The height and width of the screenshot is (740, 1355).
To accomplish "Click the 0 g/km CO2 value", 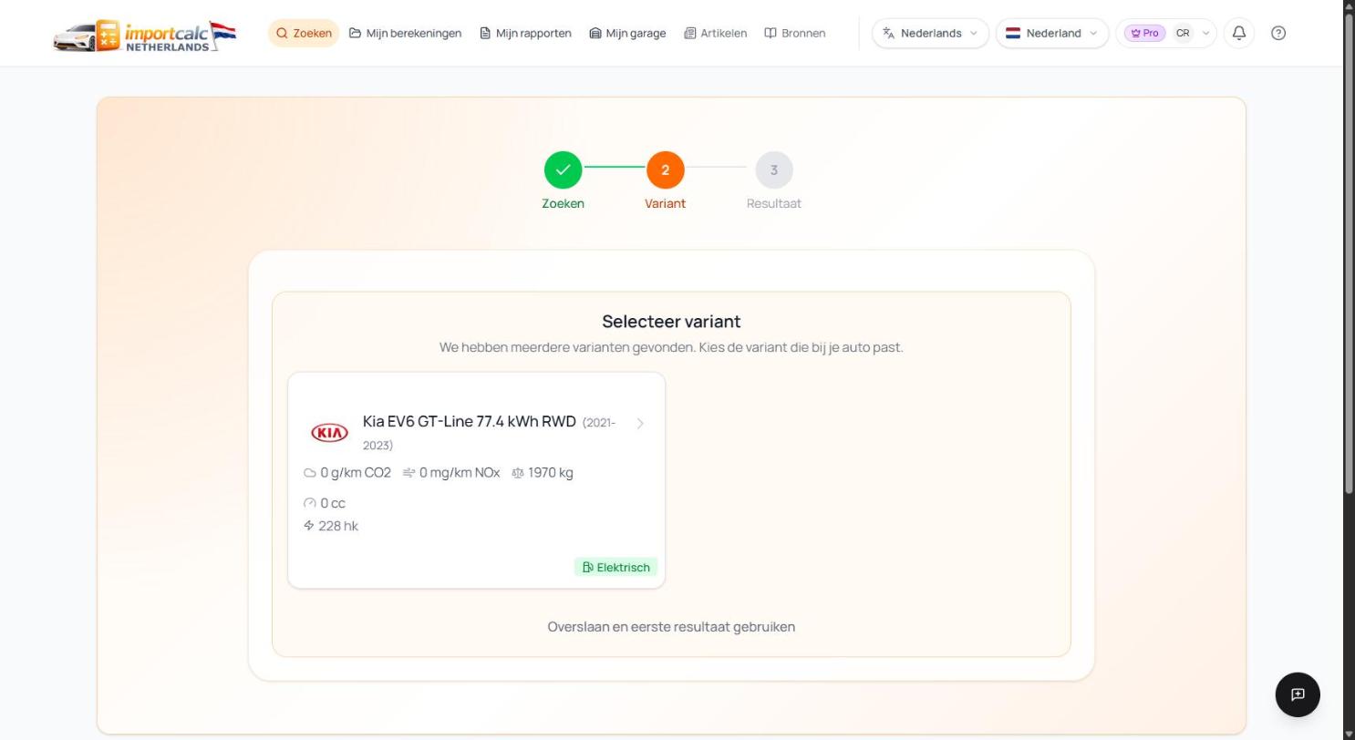I will (x=356, y=473).
